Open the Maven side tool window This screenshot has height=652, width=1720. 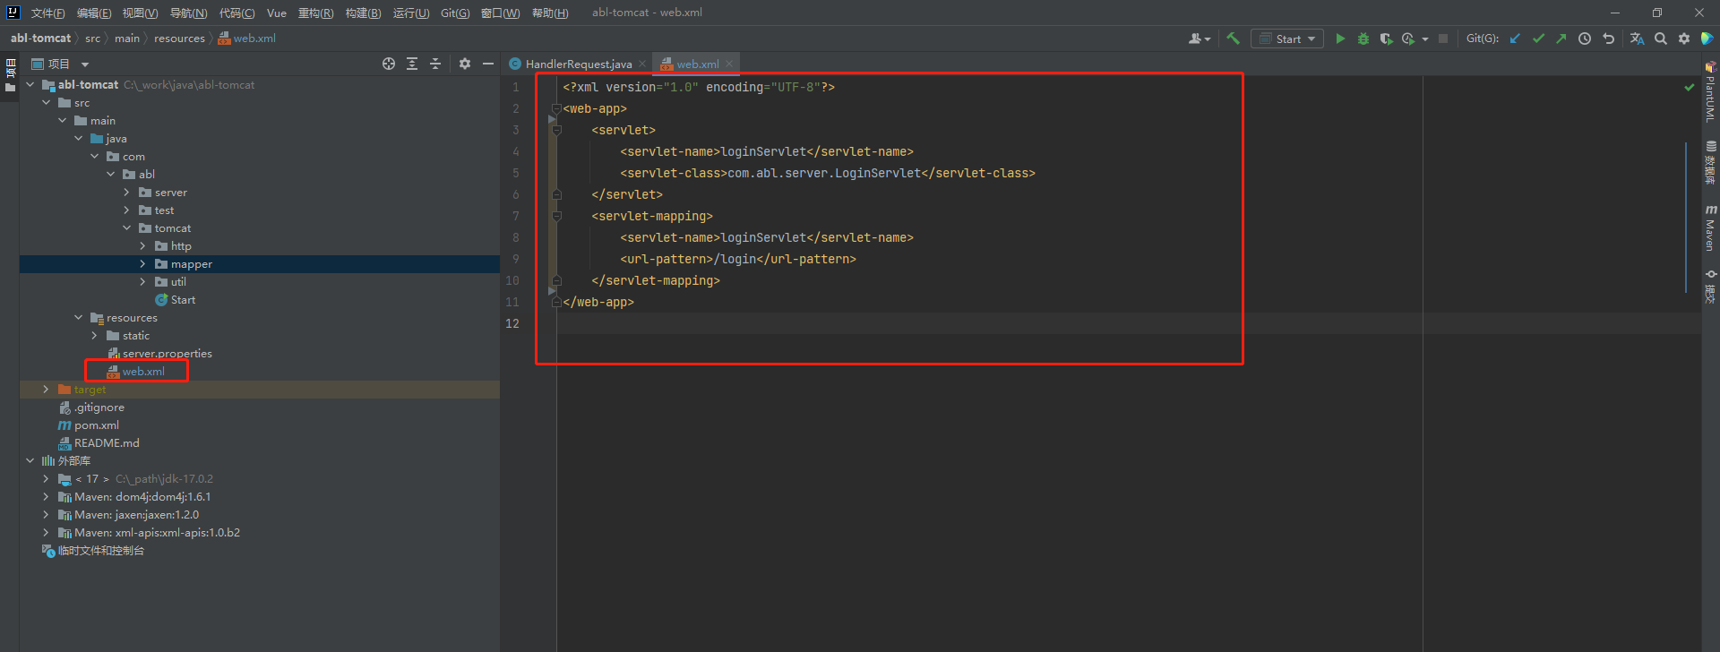(x=1710, y=227)
